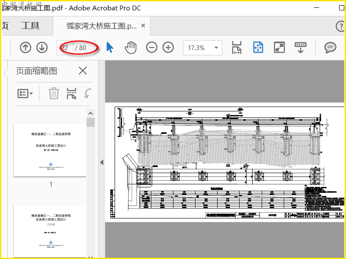The height and width of the screenshot is (259, 346).
Task: Open the comment bubble tool
Action: pos(330,47)
